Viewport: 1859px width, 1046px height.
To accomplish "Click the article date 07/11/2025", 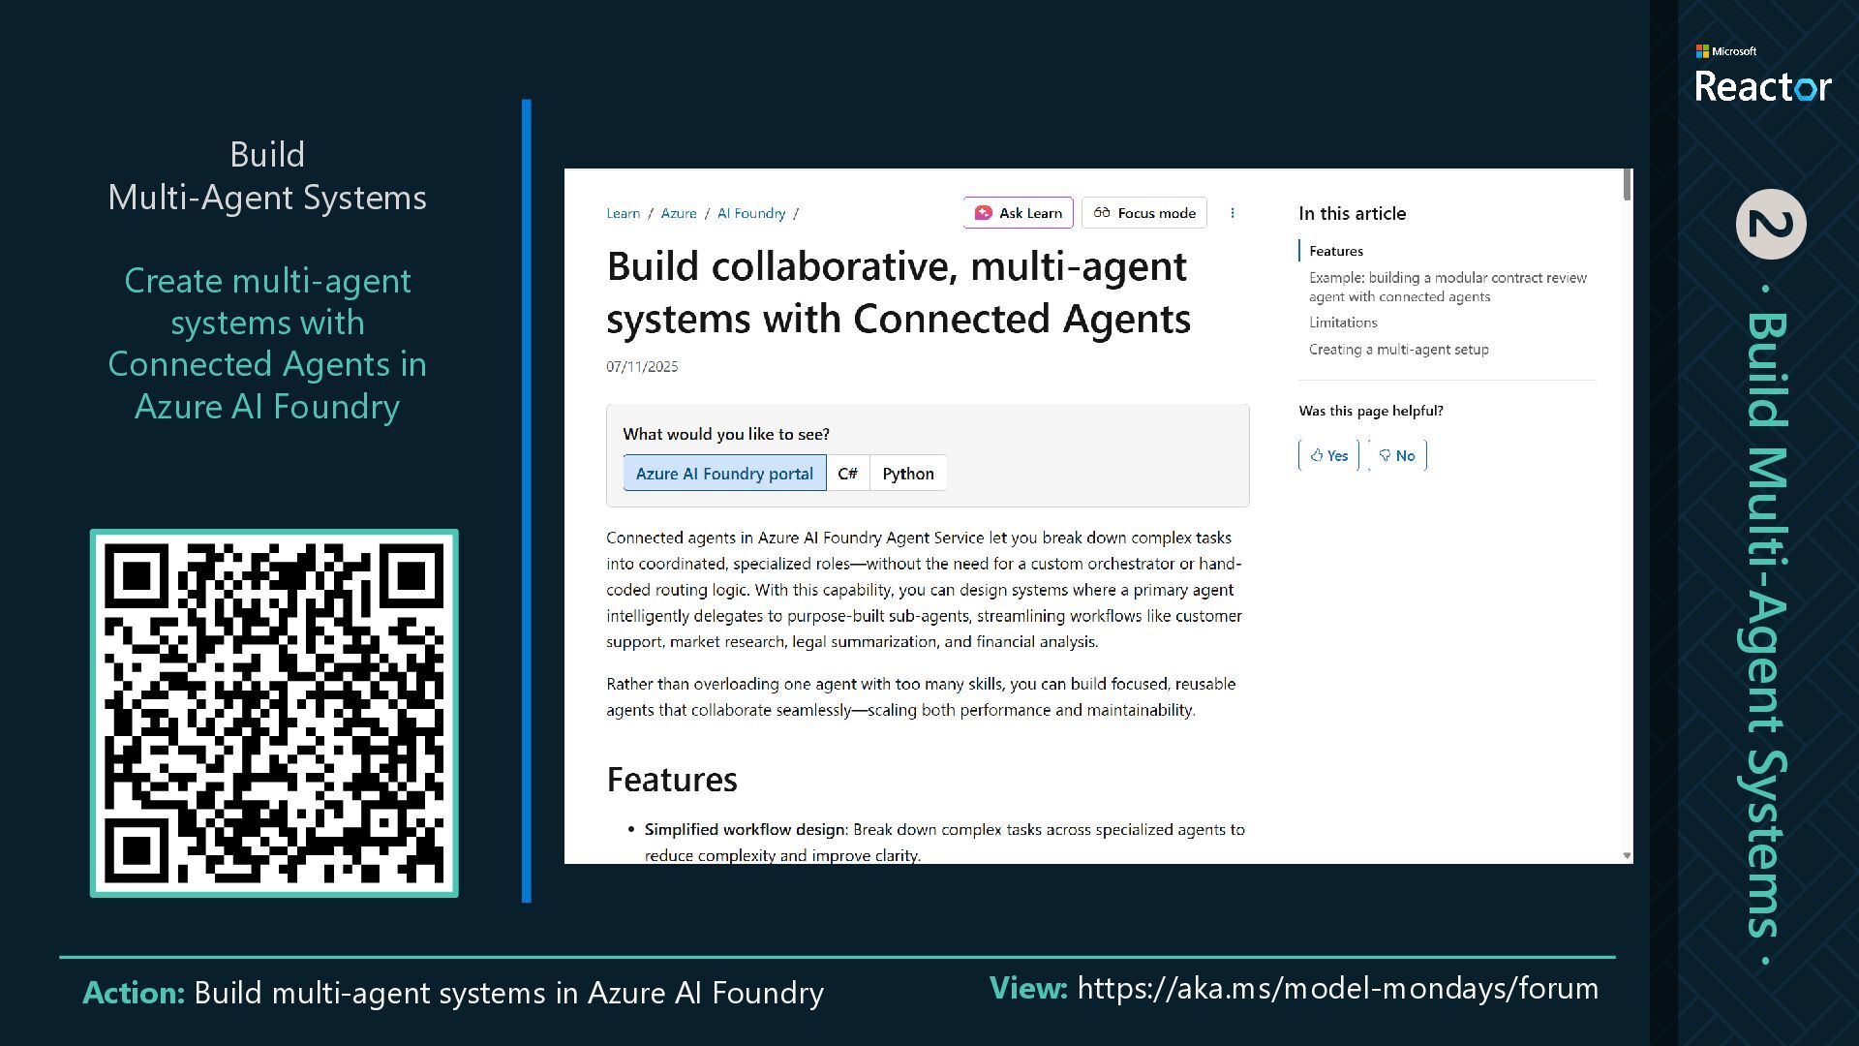I will pyautogui.click(x=642, y=367).
